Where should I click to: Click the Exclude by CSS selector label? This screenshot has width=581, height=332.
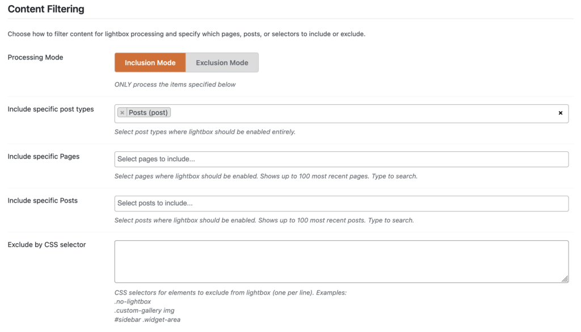pyautogui.click(x=47, y=245)
